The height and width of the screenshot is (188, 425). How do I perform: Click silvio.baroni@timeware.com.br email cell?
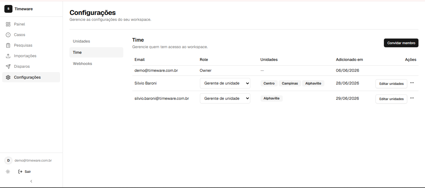[x=162, y=99]
